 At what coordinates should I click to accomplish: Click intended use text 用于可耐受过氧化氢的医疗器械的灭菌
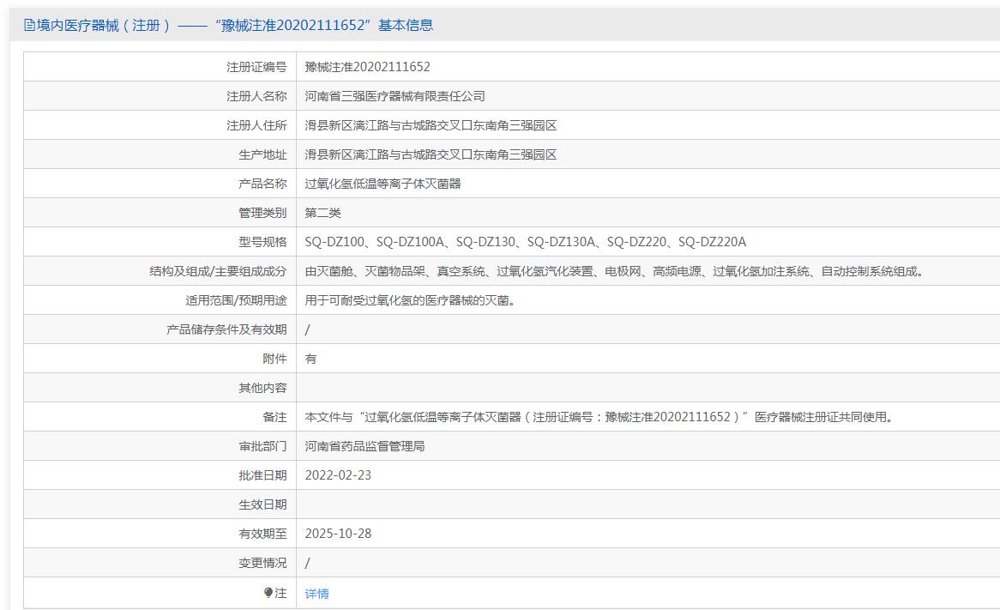pos(410,300)
